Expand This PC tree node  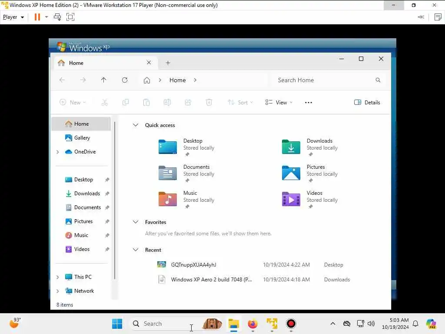pos(58,277)
